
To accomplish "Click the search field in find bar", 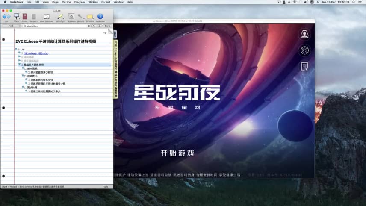I will [56, 26].
